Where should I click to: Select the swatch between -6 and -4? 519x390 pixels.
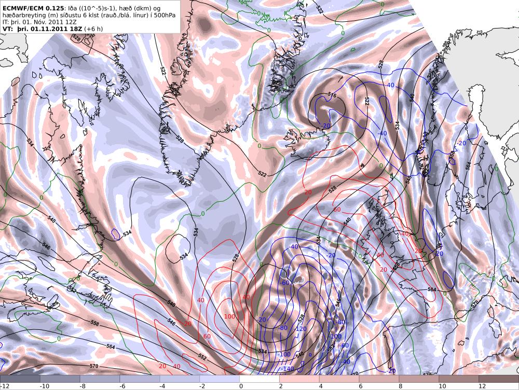pyautogui.click(x=140, y=379)
